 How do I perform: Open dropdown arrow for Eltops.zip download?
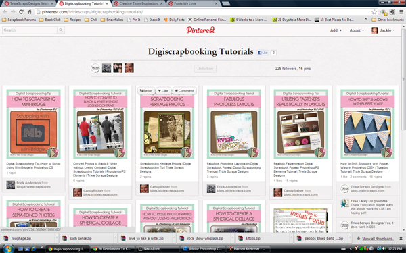click(291, 238)
